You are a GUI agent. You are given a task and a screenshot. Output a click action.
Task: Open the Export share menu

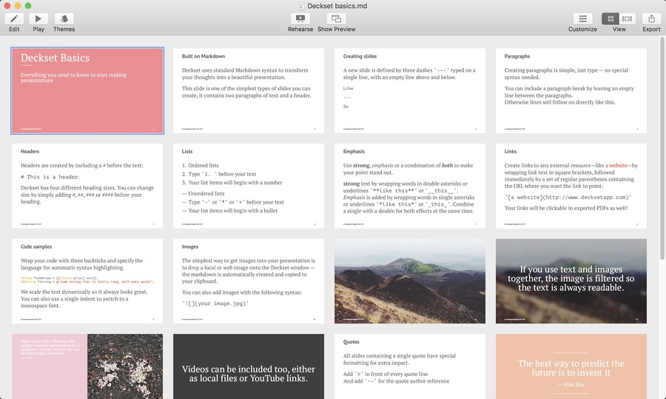click(651, 19)
